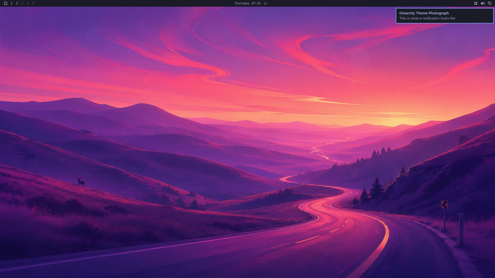
Task: Switch to workspace 1
Action: 11,3
